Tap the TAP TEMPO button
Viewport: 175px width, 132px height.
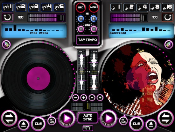pyautogui.click(x=87, y=40)
